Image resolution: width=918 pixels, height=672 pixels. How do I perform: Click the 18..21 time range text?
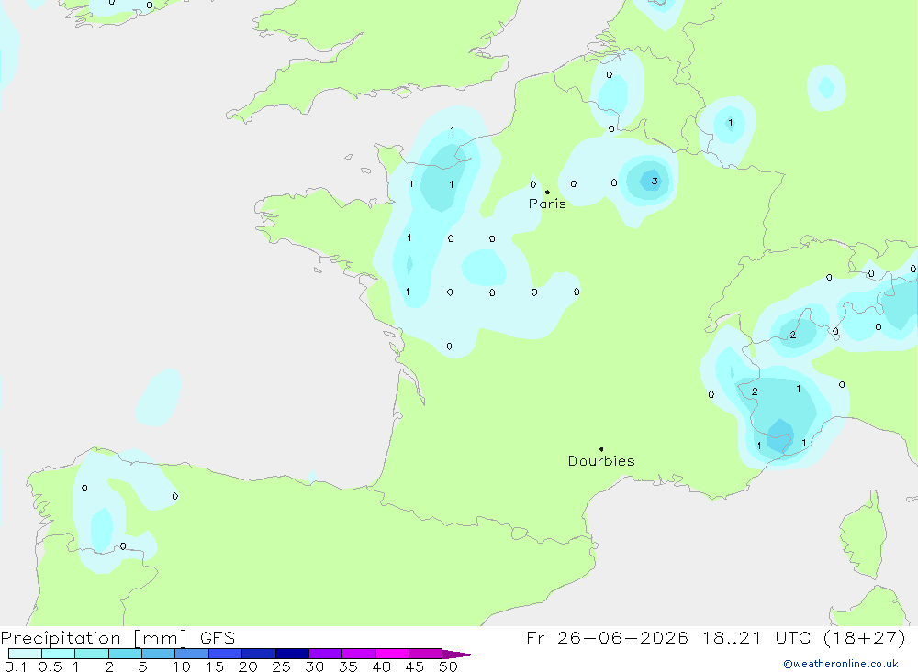pyautogui.click(x=732, y=637)
